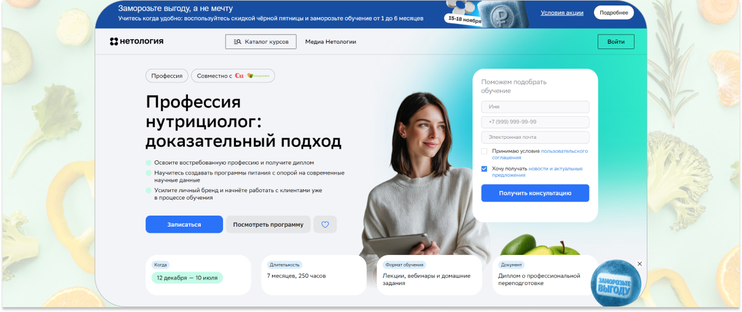Open Медиа Нетологии in the header
742x312 pixels.
pos(330,42)
